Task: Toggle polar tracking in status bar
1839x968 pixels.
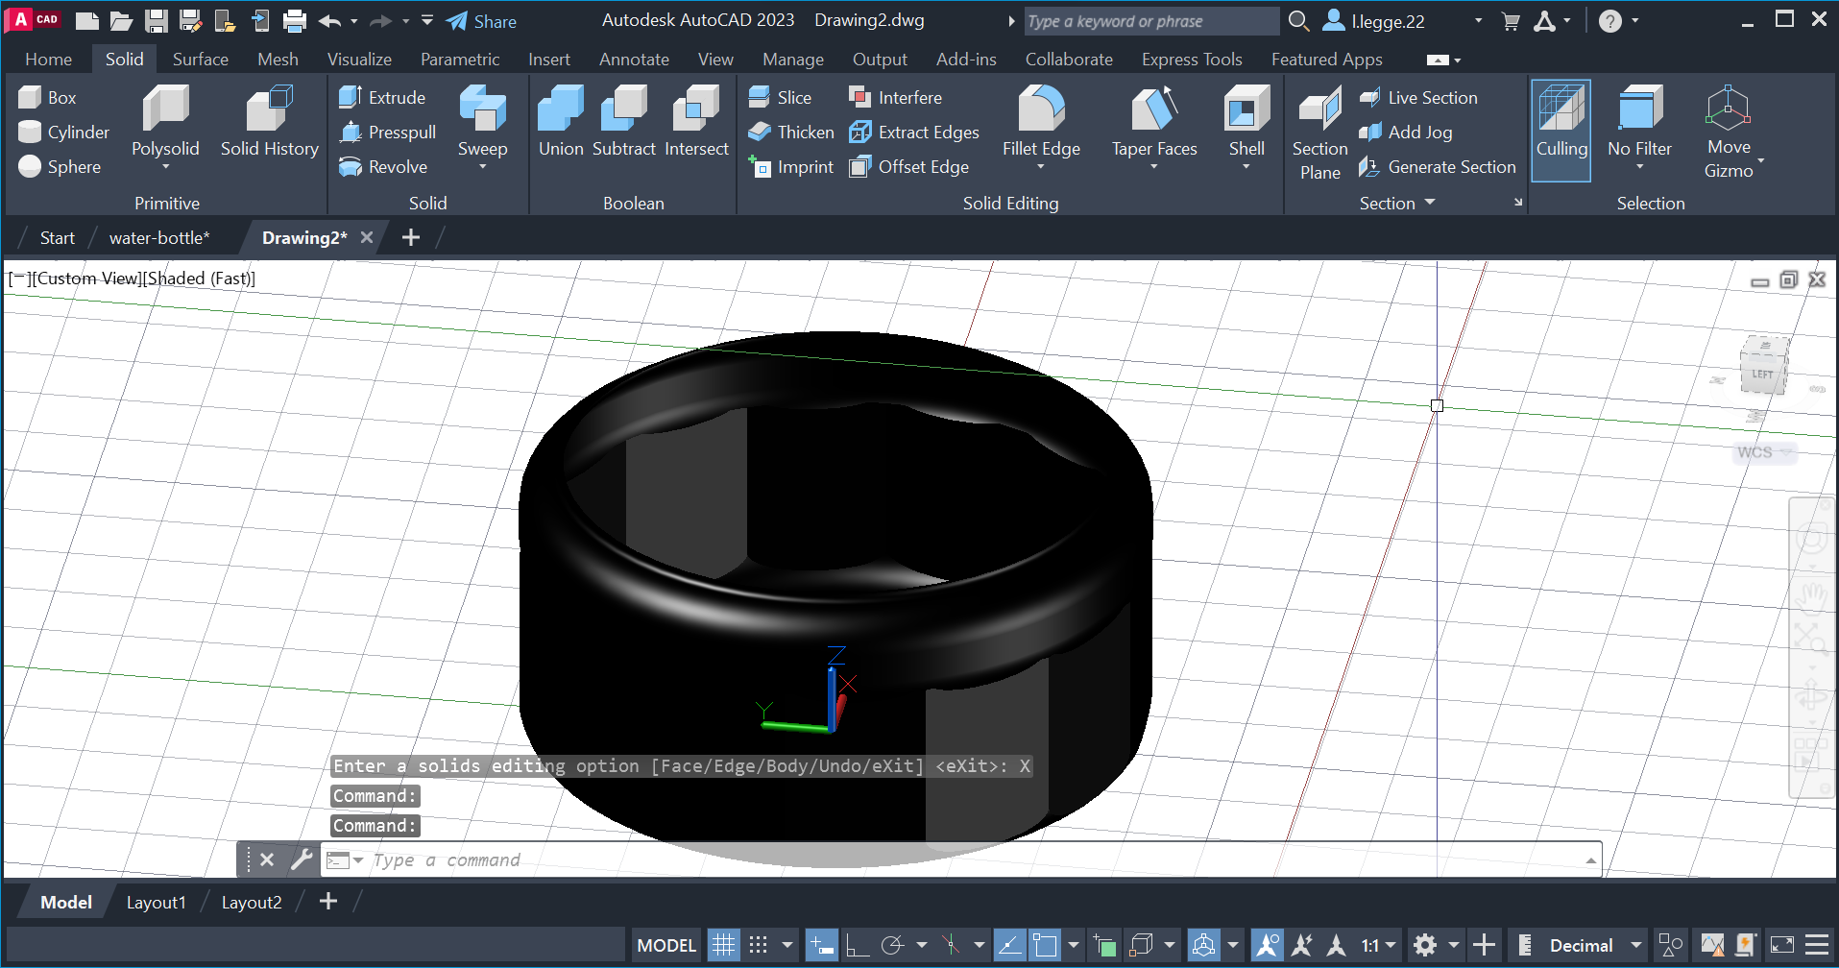Action: (892, 945)
